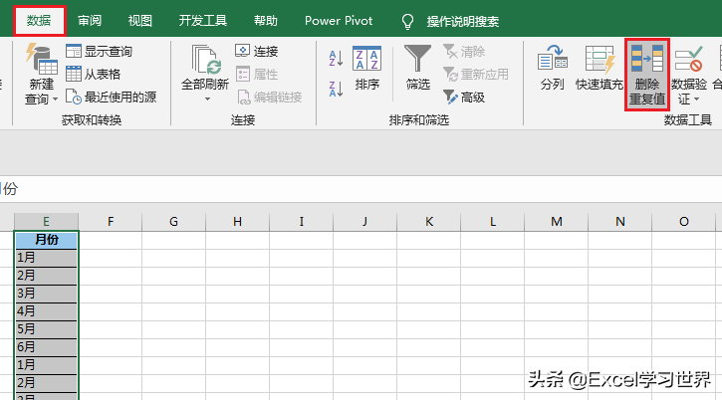
Task: Select column G header
Action: pos(173,222)
